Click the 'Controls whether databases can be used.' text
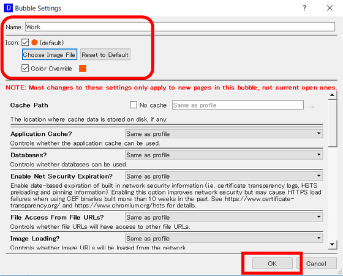Viewport: 343px width, 276px height. tap(69, 165)
